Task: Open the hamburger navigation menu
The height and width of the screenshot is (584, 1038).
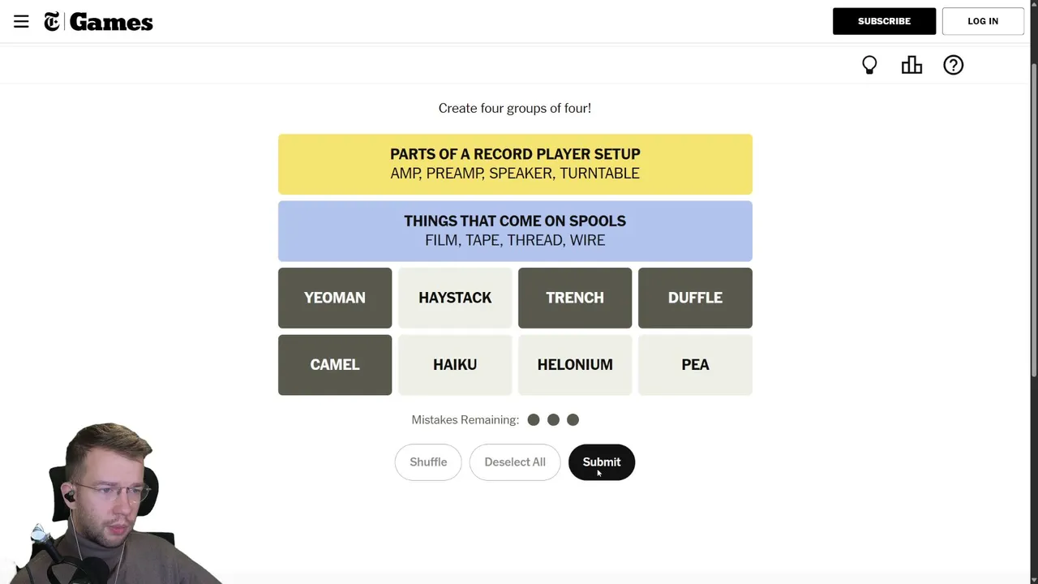Action: click(x=21, y=22)
